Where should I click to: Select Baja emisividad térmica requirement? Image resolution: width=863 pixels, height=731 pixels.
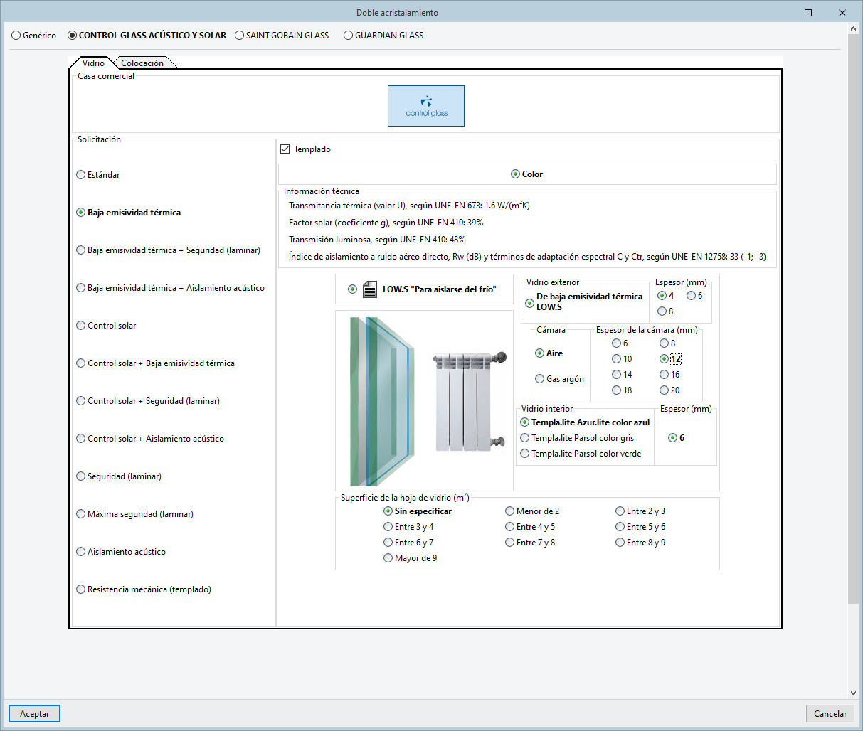(x=129, y=213)
